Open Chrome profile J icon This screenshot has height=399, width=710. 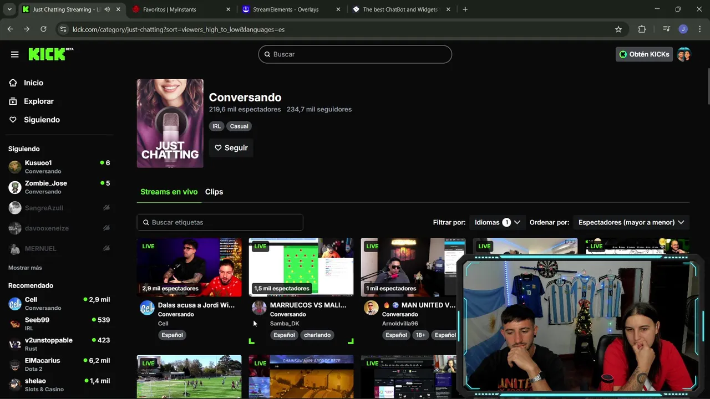point(683,29)
